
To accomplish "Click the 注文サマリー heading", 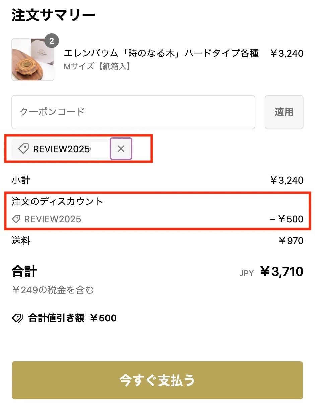I will pyautogui.click(x=54, y=15).
